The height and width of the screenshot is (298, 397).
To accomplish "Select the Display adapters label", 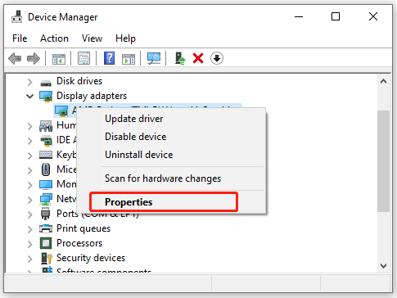I will tap(92, 96).
